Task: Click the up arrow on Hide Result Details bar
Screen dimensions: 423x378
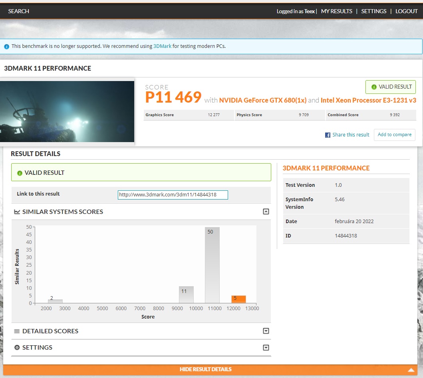Action: click(411, 370)
